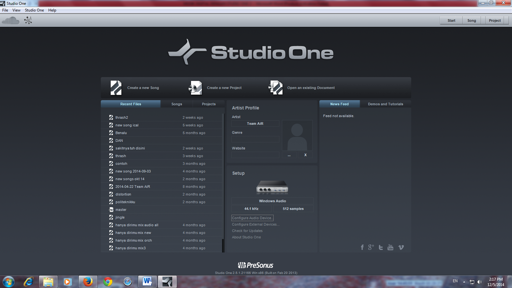Screen dimensions: 512x288
Task: Click Configure Audio Device link
Action: click(252, 218)
